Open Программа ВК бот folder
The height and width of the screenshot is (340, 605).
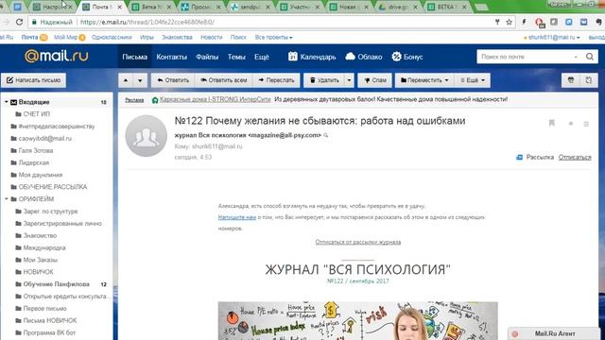coord(49,332)
